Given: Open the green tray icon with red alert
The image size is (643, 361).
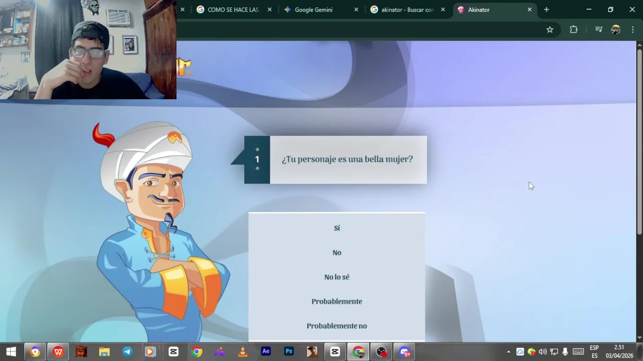Looking at the screenshot, I should point(531,352).
